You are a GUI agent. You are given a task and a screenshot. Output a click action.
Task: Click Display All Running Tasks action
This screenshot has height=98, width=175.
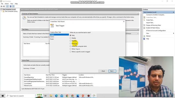[153, 25]
